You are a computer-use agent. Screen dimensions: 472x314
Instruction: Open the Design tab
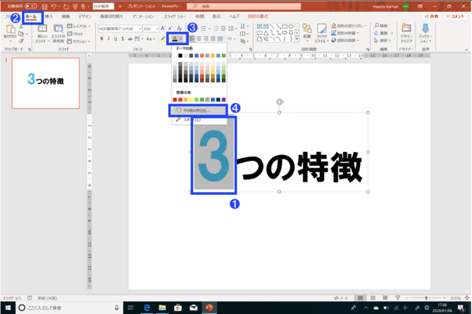coord(85,16)
